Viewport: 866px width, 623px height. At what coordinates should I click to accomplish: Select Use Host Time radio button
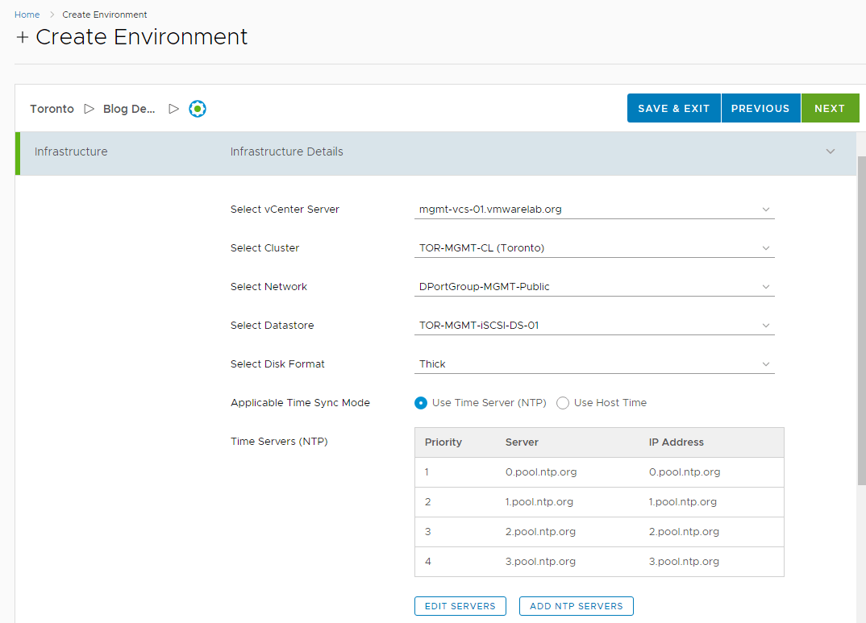tap(563, 403)
